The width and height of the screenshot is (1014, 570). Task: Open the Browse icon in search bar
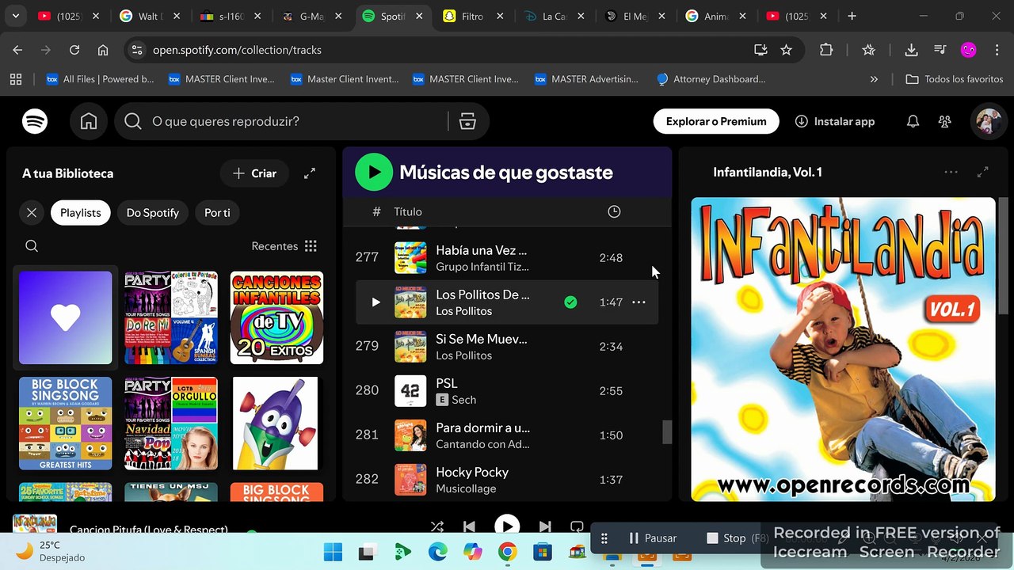(x=467, y=122)
